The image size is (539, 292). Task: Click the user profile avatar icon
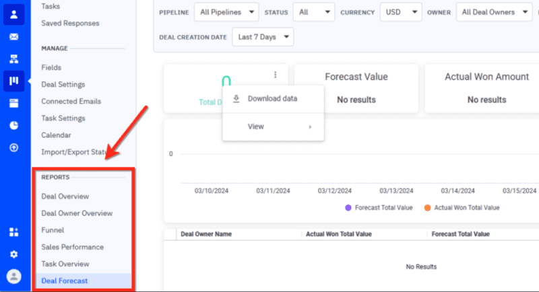[13, 276]
